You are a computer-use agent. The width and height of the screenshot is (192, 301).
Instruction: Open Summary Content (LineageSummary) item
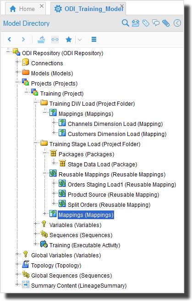79,286
